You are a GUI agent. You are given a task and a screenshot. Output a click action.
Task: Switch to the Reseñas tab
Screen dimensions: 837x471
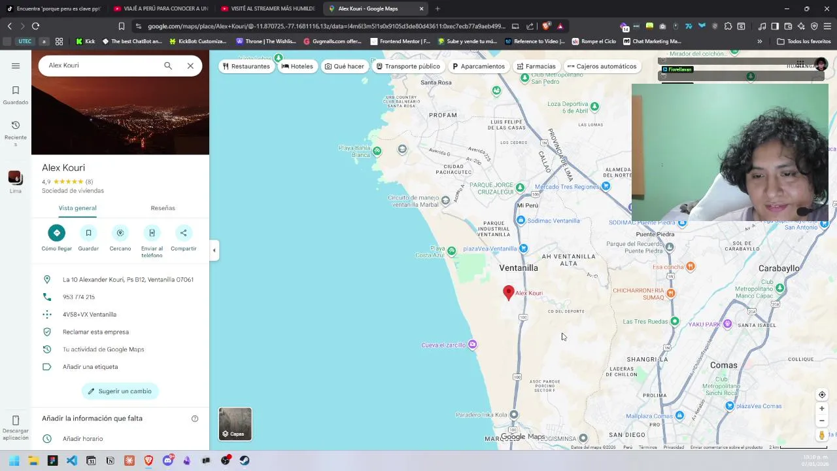163,208
